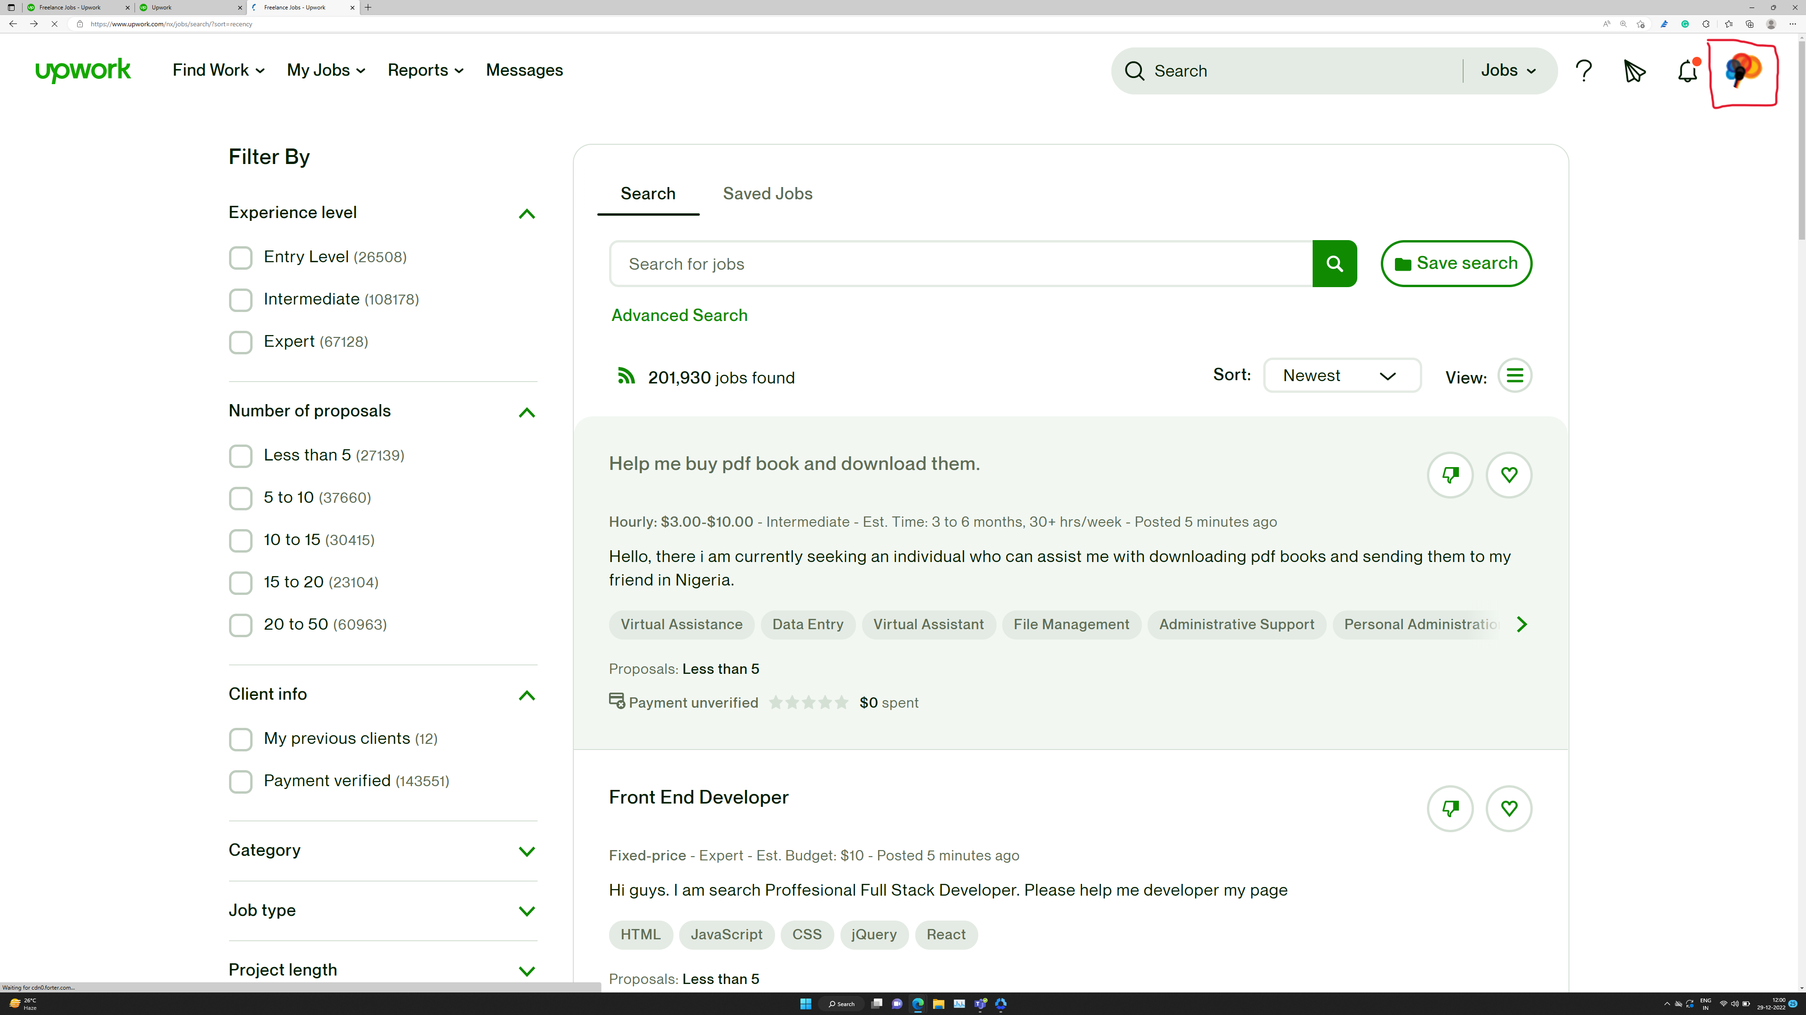
Task: Save Front End Developer job with heart
Action: [1509, 808]
